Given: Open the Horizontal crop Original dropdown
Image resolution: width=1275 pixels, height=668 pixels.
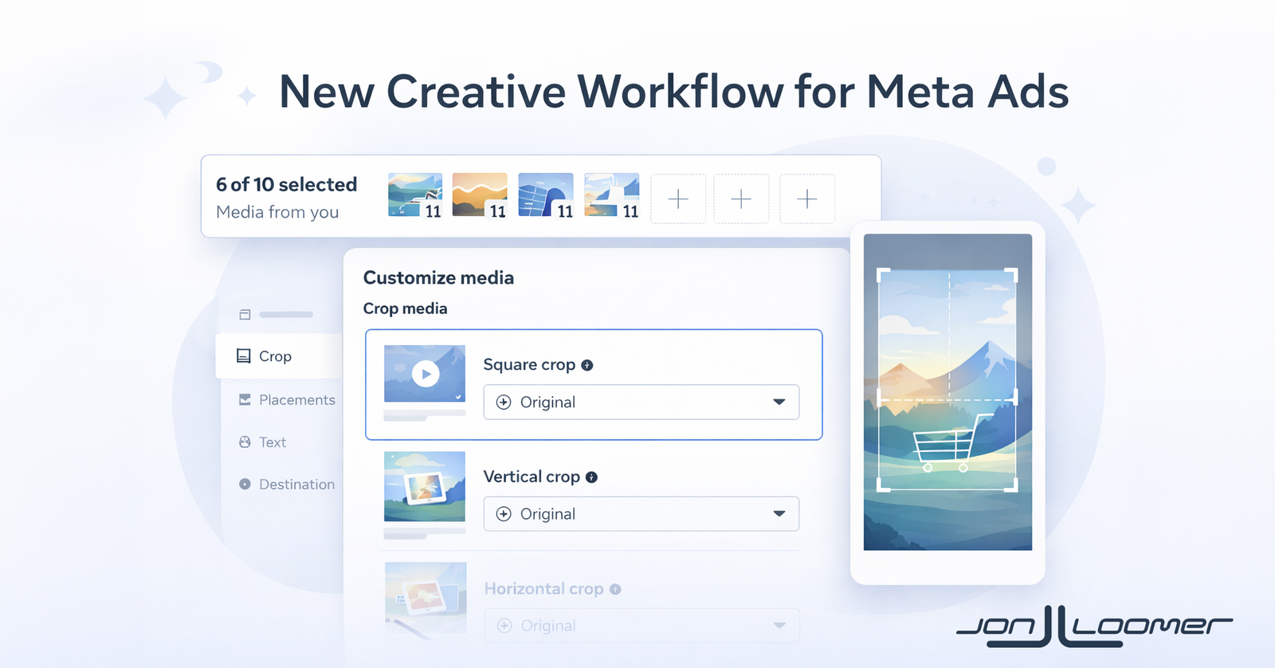Looking at the screenshot, I should [641, 626].
